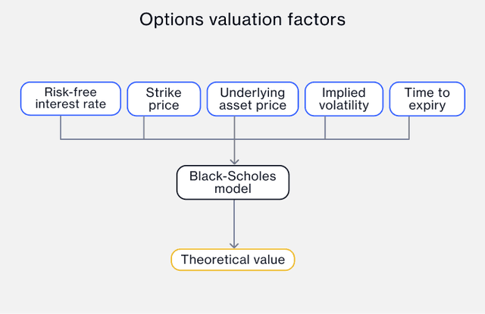
Task: Click the Time to expiry box
Action: click(x=427, y=98)
